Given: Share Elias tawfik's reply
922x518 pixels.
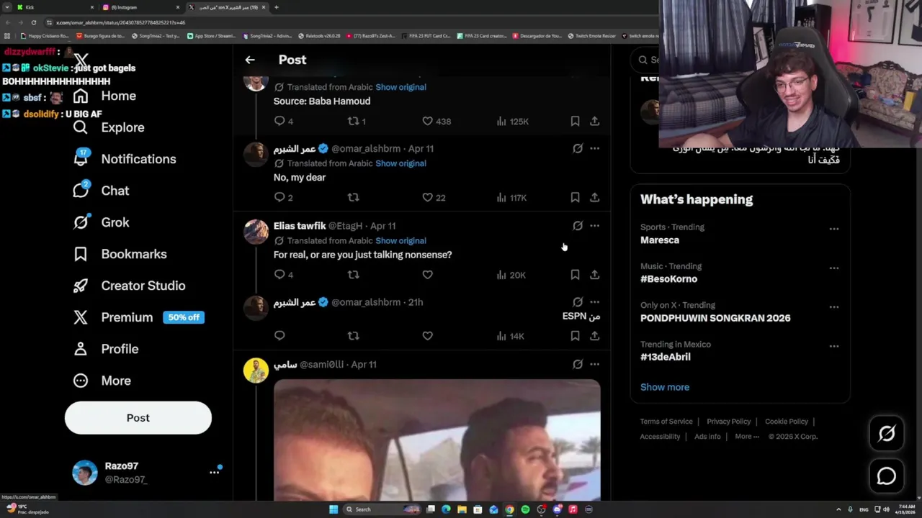Looking at the screenshot, I should (595, 275).
